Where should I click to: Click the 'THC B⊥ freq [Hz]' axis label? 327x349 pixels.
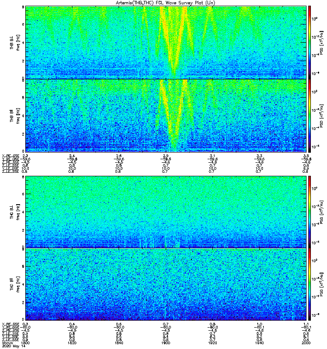(15, 212)
